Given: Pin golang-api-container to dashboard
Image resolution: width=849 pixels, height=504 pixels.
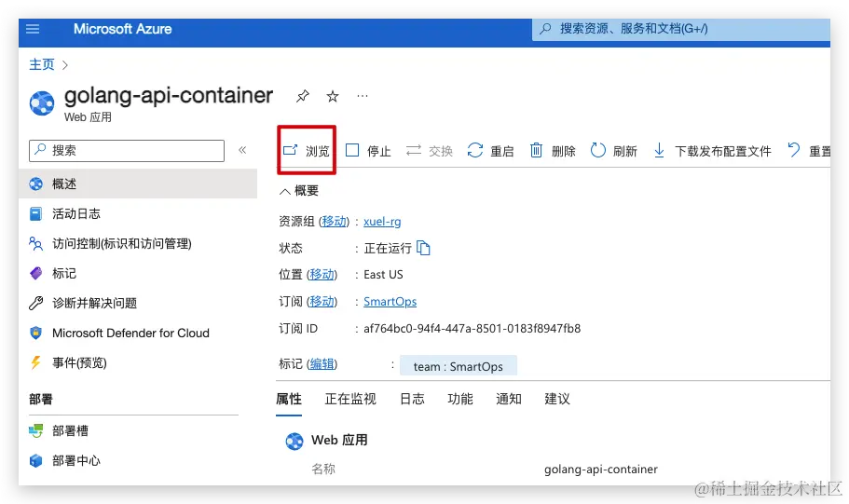Looking at the screenshot, I should [302, 96].
